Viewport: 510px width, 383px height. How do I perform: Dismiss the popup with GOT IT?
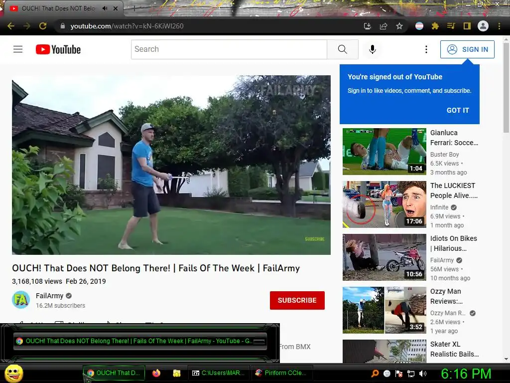coord(458,110)
